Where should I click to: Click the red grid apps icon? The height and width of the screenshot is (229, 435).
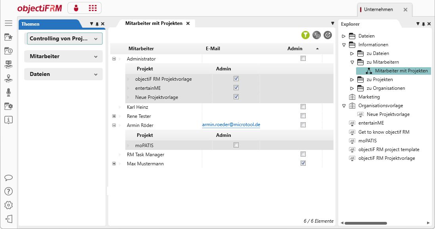pos(92,8)
